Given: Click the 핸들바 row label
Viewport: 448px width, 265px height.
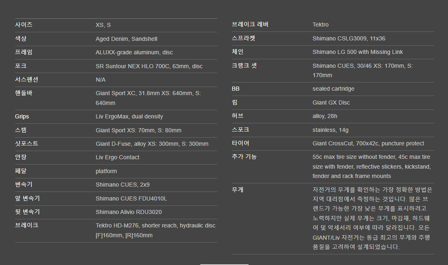Looking at the screenshot, I should (x=24, y=93).
